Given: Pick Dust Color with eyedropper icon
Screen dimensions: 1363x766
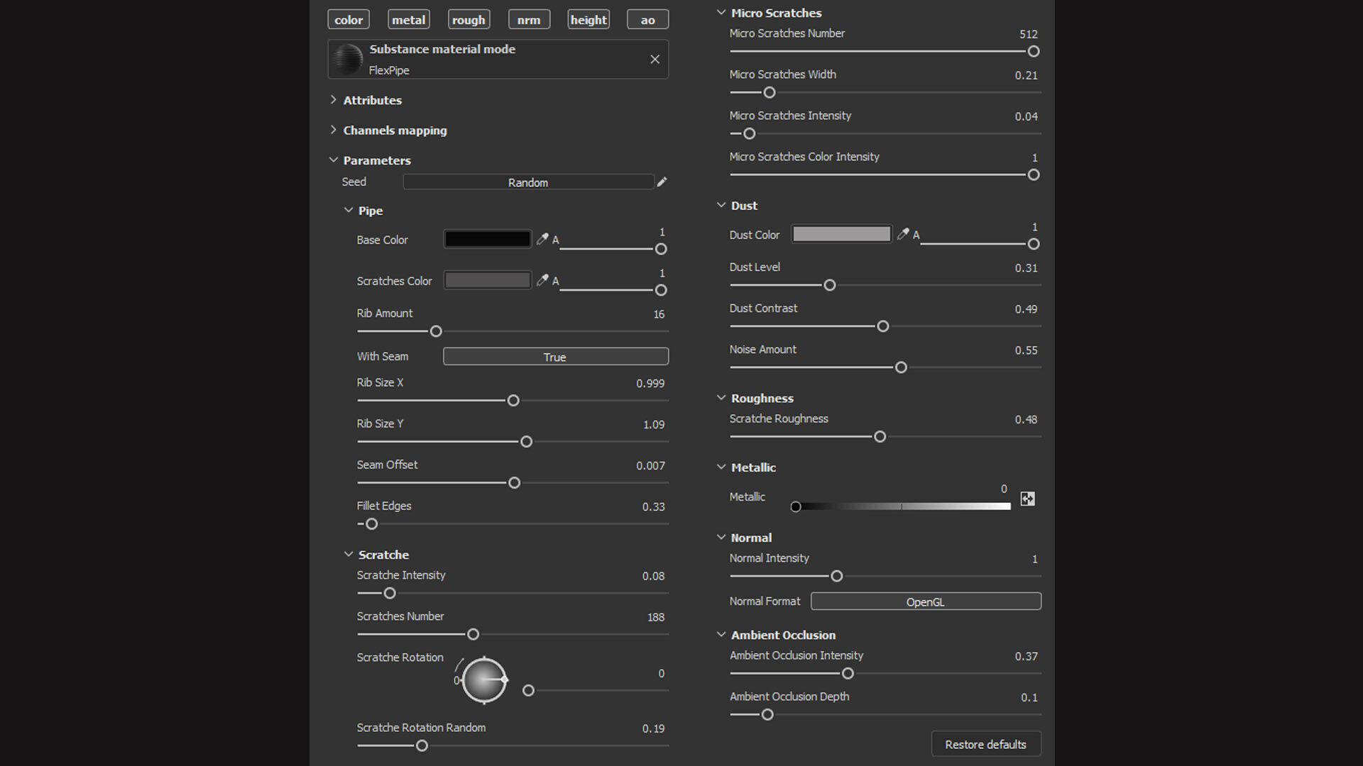Looking at the screenshot, I should coord(903,234).
